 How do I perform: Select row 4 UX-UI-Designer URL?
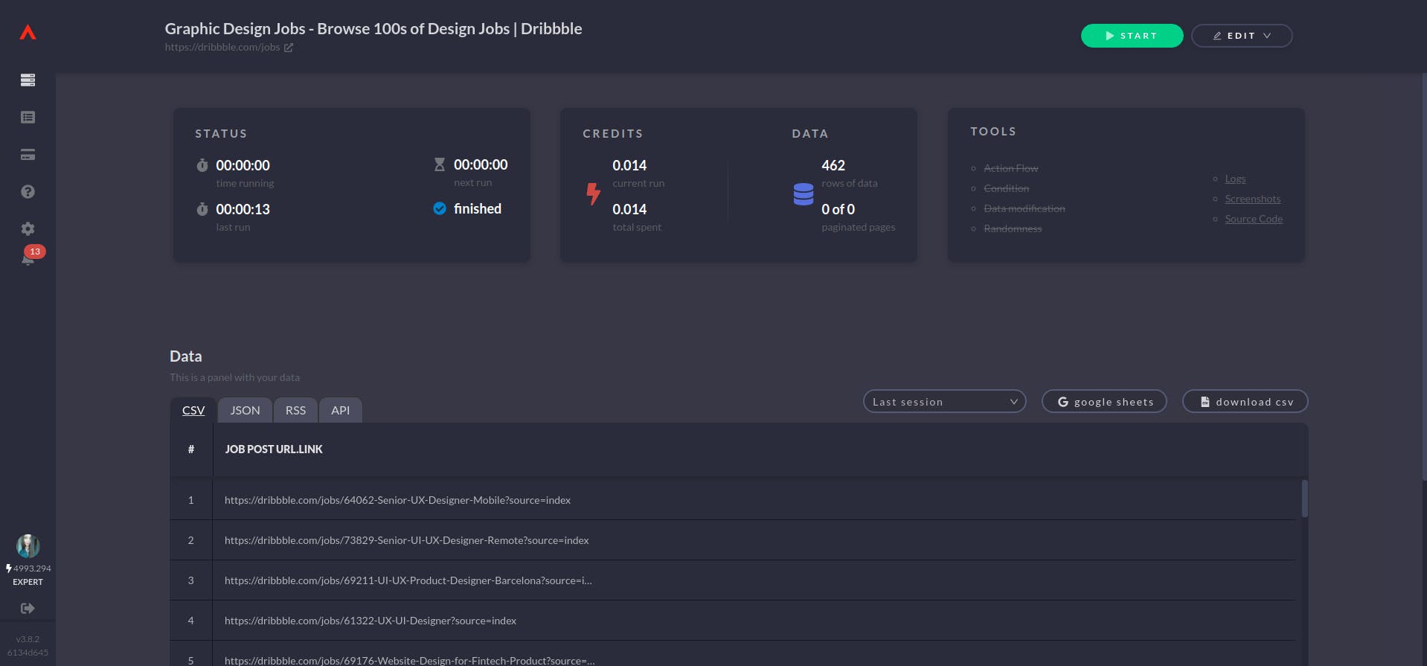[371, 621]
